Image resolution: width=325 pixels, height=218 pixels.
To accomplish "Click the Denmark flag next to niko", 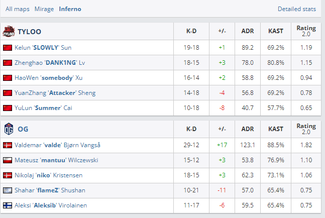I will pos(8,175).
